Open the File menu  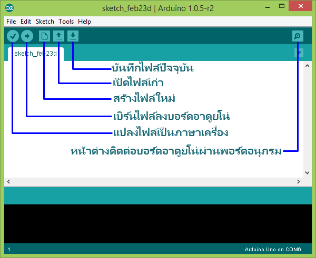coord(11,22)
